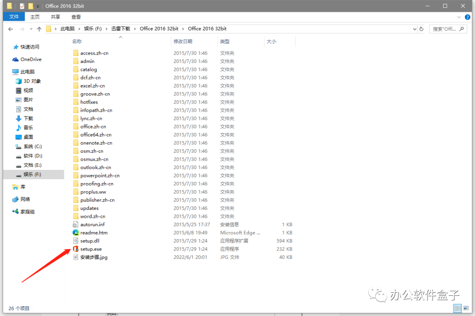This screenshot has height=316, width=475.
Task: Select 文档 (E:) drive in sidebar
Action: click(33, 165)
